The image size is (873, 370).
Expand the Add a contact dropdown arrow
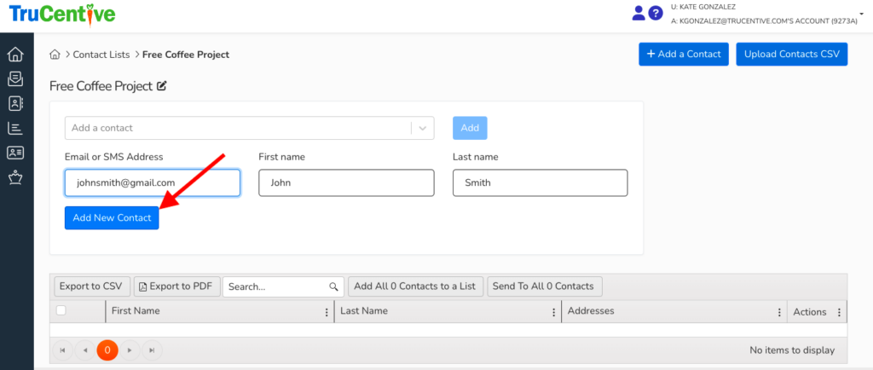423,128
